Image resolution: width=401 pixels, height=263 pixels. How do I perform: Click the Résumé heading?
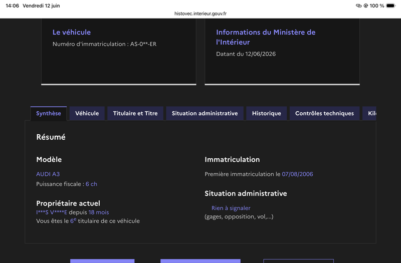point(51,137)
